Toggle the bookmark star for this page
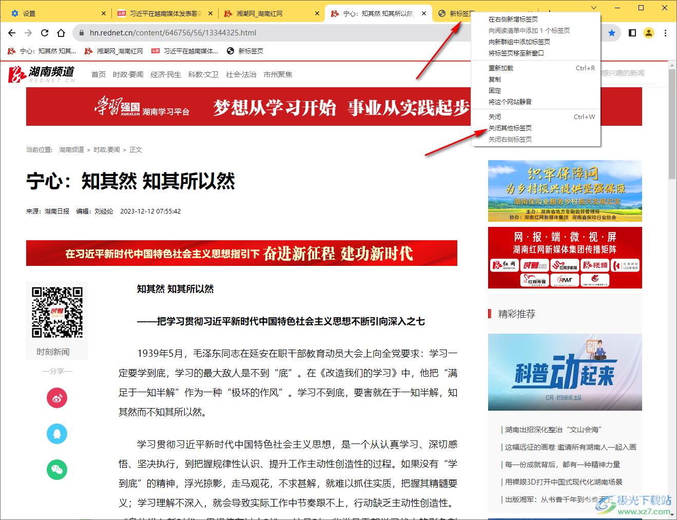The height and width of the screenshot is (520, 677). [612, 33]
